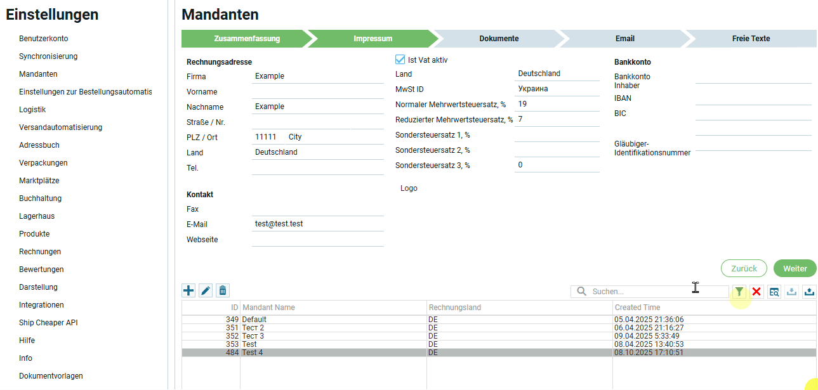This screenshot has height=390, width=818.
Task: Delete selected Mandant with trash icon
Action: click(x=222, y=290)
